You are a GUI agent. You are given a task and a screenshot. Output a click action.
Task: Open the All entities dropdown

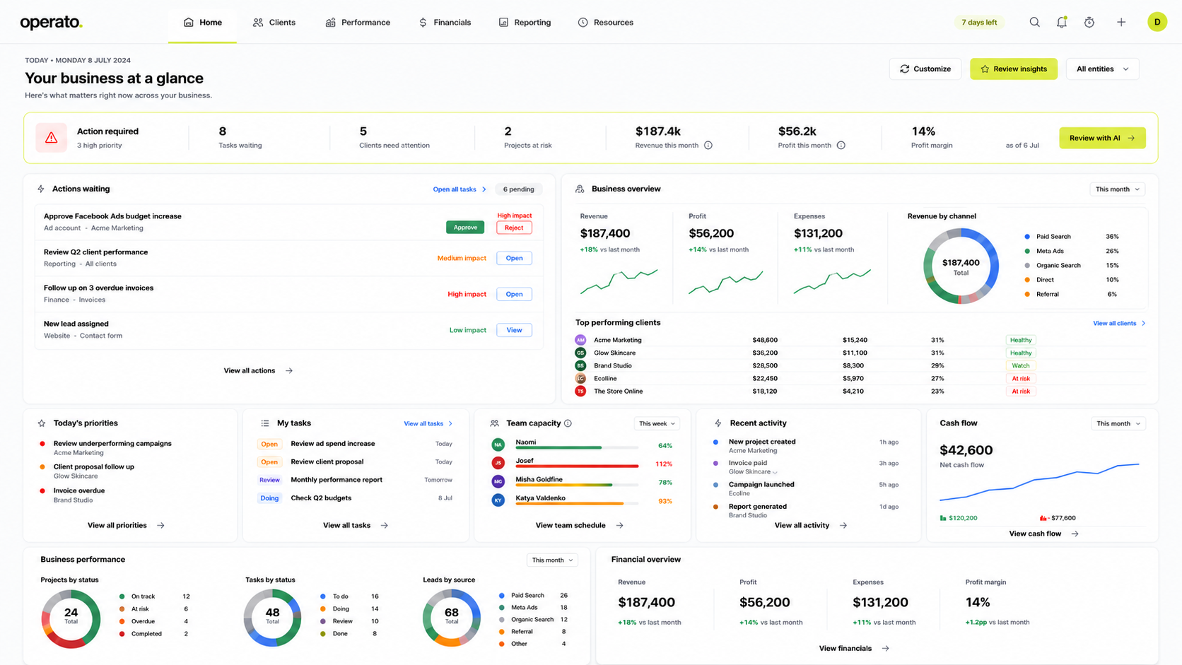(x=1102, y=69)
